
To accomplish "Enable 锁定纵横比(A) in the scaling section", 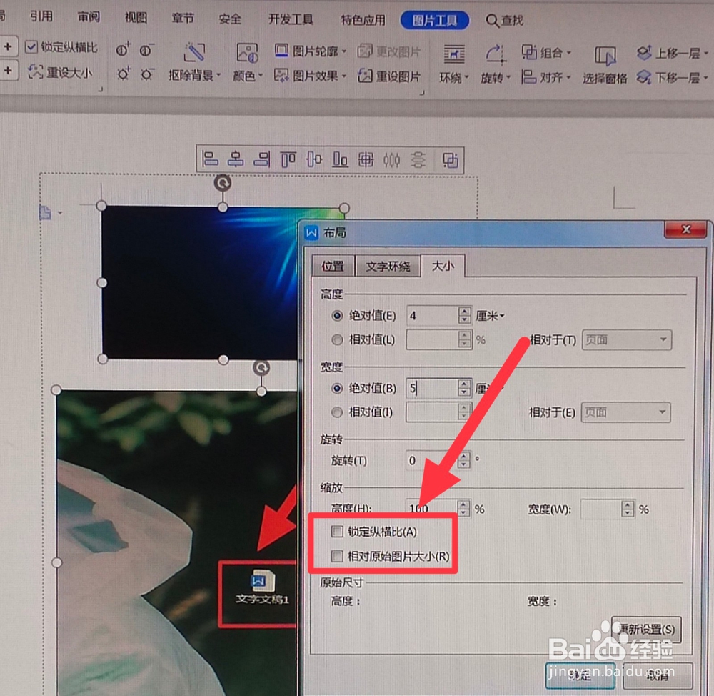I will [x=338, y=532].
